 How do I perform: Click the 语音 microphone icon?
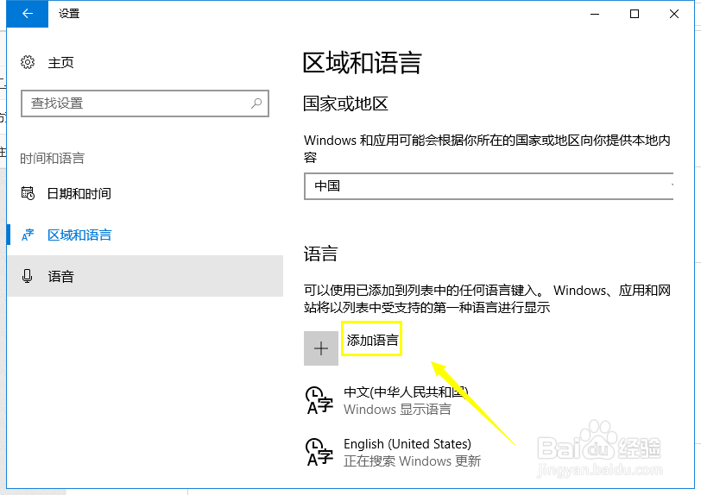coord(28,276)
